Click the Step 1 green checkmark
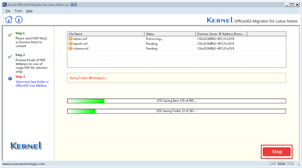Viewport: 302px width, 168px height. pyautogui.click(x=10, y=35)
